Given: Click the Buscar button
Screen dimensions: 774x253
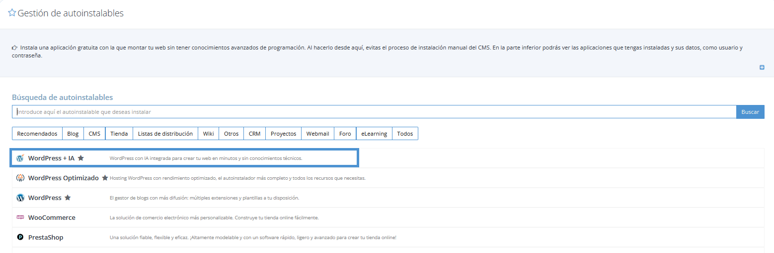Looking at the screenshot, I should [x=750, y=112].
